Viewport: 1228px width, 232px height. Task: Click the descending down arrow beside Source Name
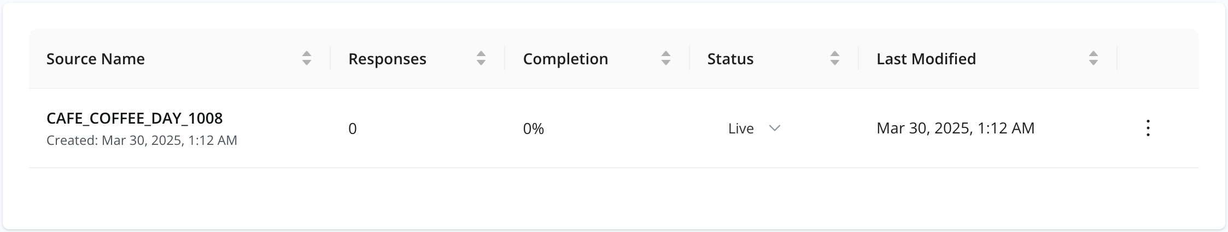(307, 63)
